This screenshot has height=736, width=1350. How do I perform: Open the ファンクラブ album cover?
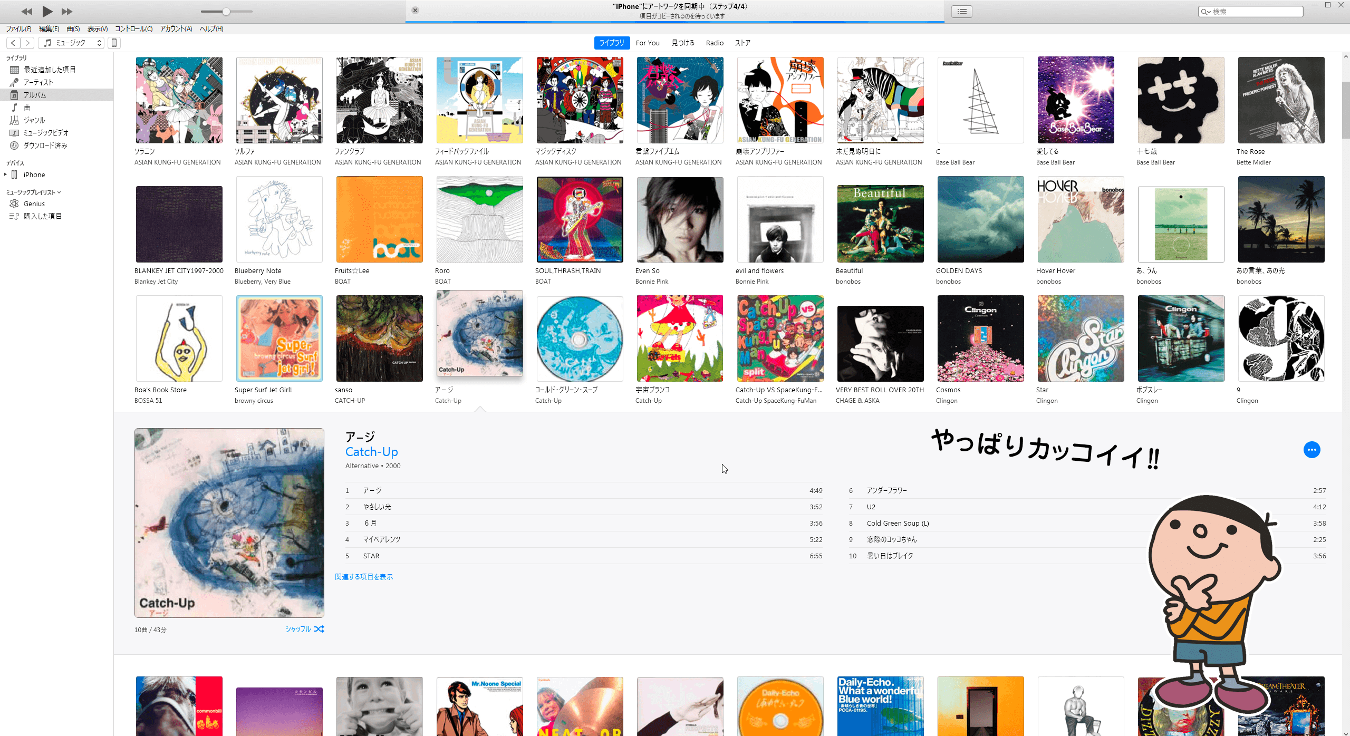[380, 100]
